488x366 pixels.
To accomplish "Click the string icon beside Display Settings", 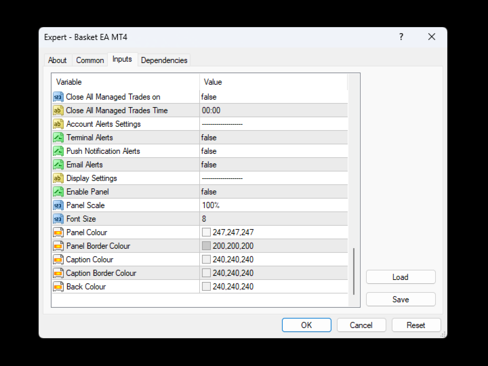I will (x=58, y=178).
